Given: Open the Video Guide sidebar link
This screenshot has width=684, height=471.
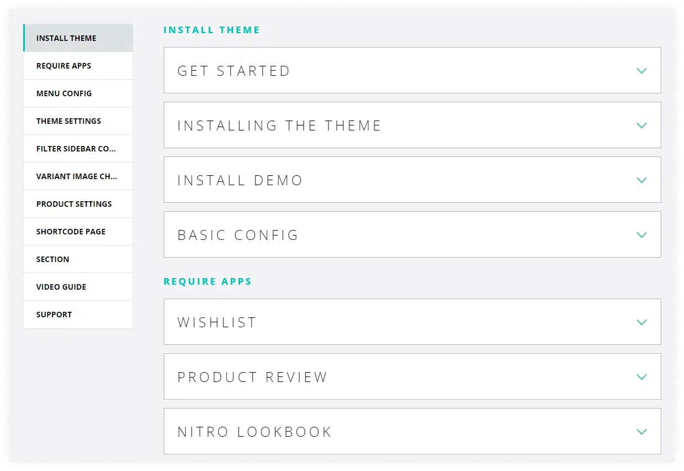Looking at the screenshot, I should (x=61, y=287).
